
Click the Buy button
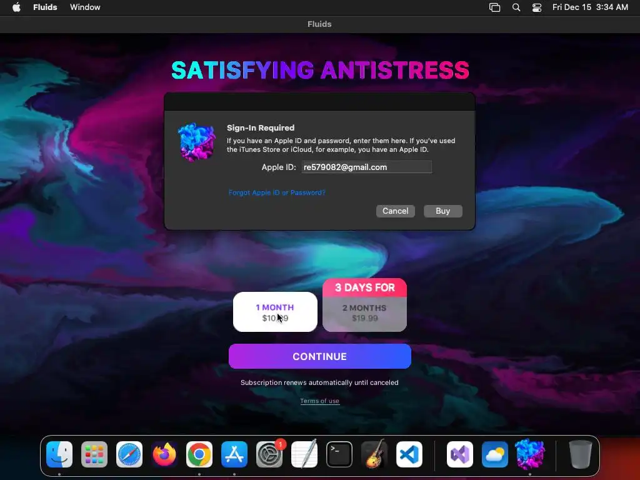tap(443, 211)
